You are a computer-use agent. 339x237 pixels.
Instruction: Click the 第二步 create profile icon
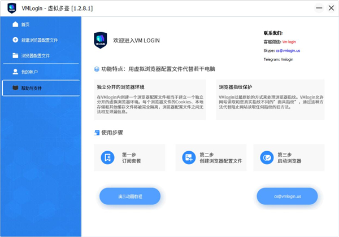click(189, 157)
